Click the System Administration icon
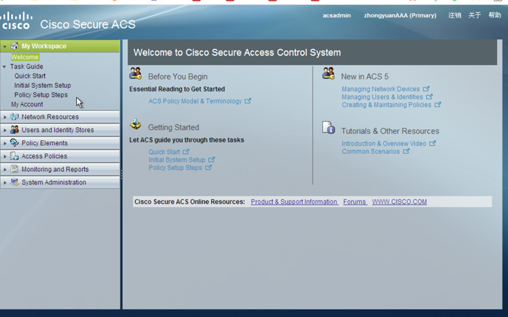This screenshot has width=508, height=317. 14,182
